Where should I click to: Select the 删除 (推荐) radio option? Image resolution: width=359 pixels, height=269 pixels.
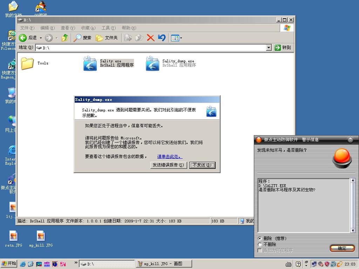[260, 239]
